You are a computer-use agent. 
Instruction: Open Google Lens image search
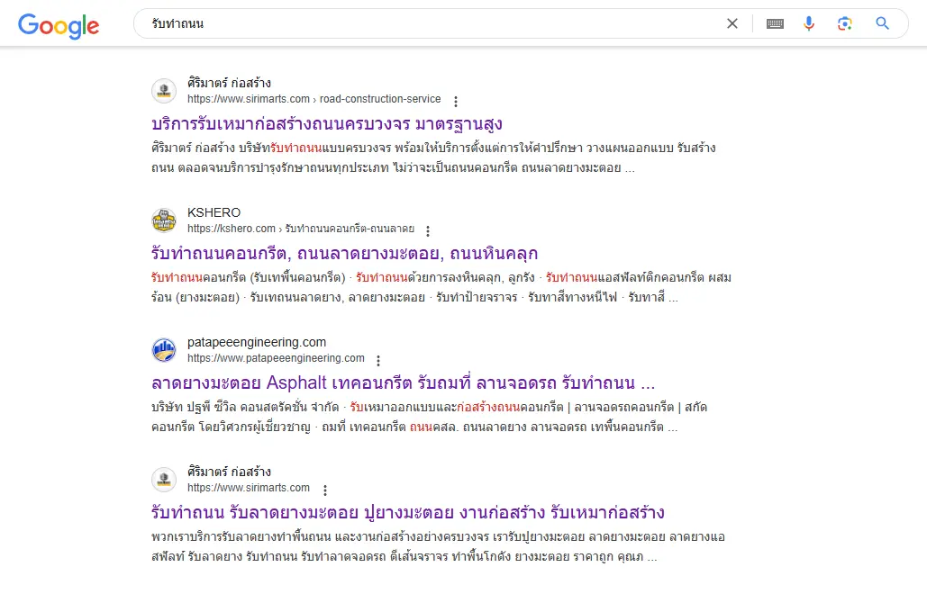pos(844,23)
